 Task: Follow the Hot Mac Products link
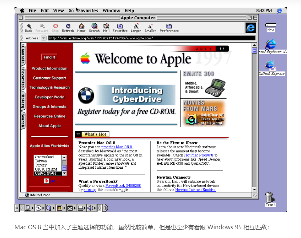pos(199,155)
